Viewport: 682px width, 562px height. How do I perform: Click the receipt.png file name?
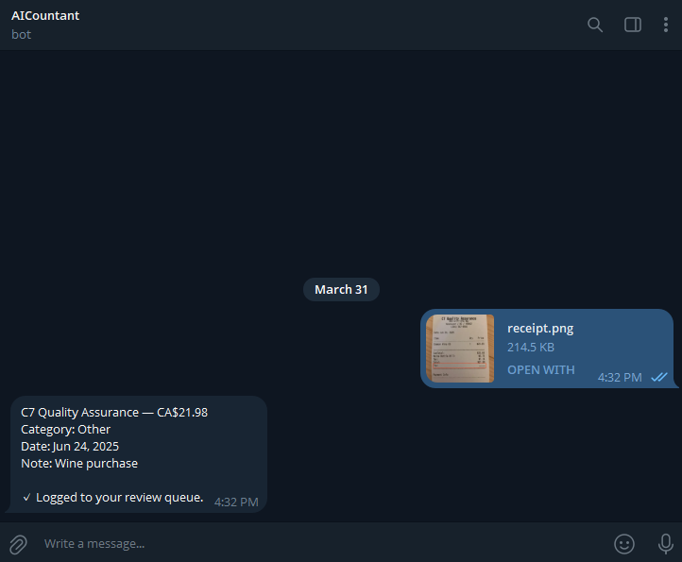click(x=540, y=329)
